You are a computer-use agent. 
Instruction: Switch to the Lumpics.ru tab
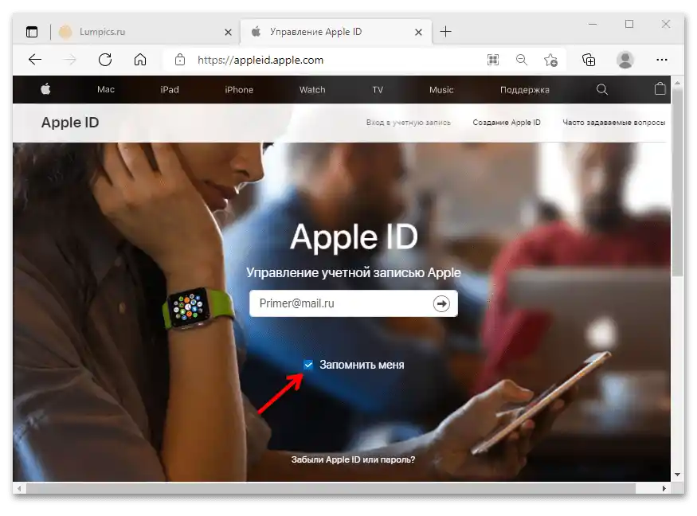pyautogui.click(x=143, y=32)
